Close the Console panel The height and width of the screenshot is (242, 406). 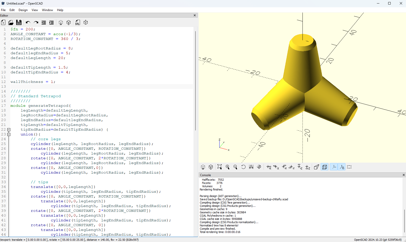coord(404,175)
